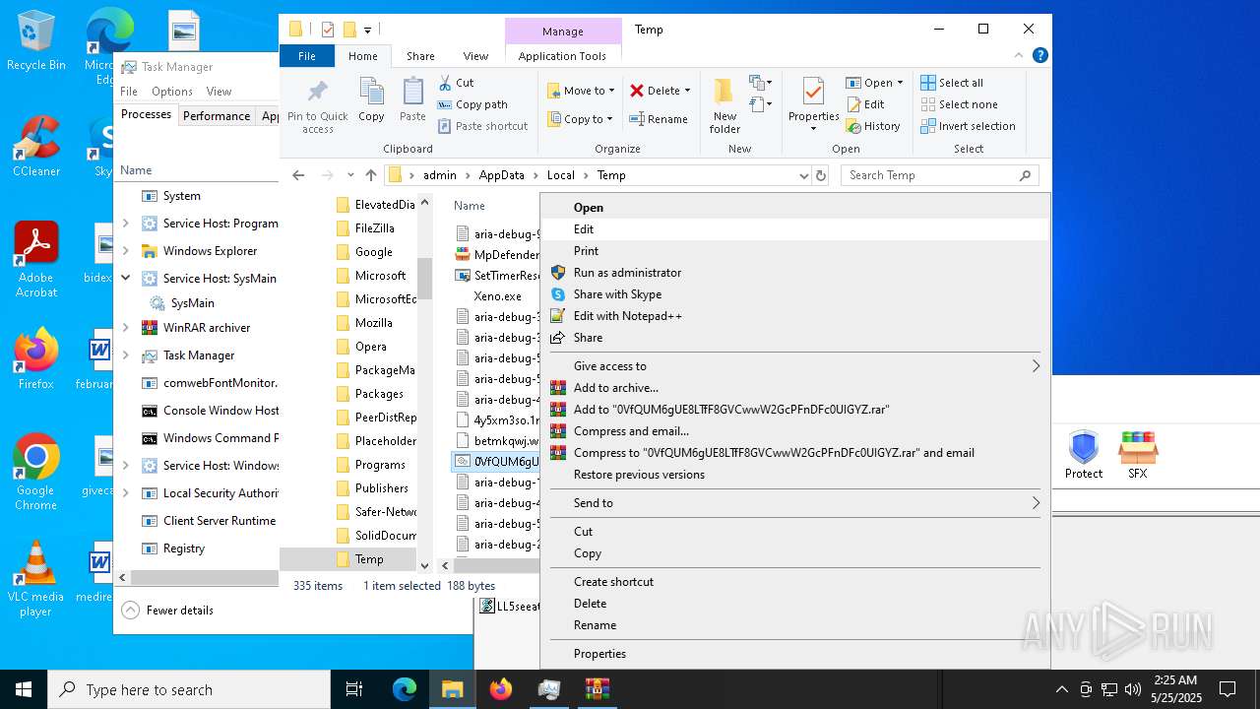Click History in the ribbon

click(872, 126)
